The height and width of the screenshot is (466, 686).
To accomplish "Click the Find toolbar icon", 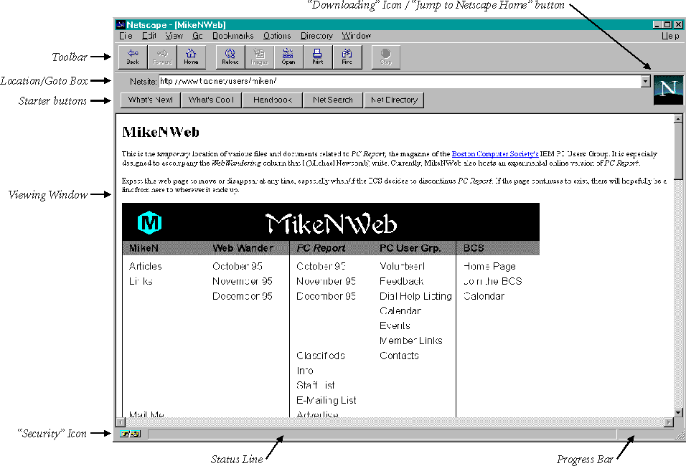I will click(x=347, y=57).
